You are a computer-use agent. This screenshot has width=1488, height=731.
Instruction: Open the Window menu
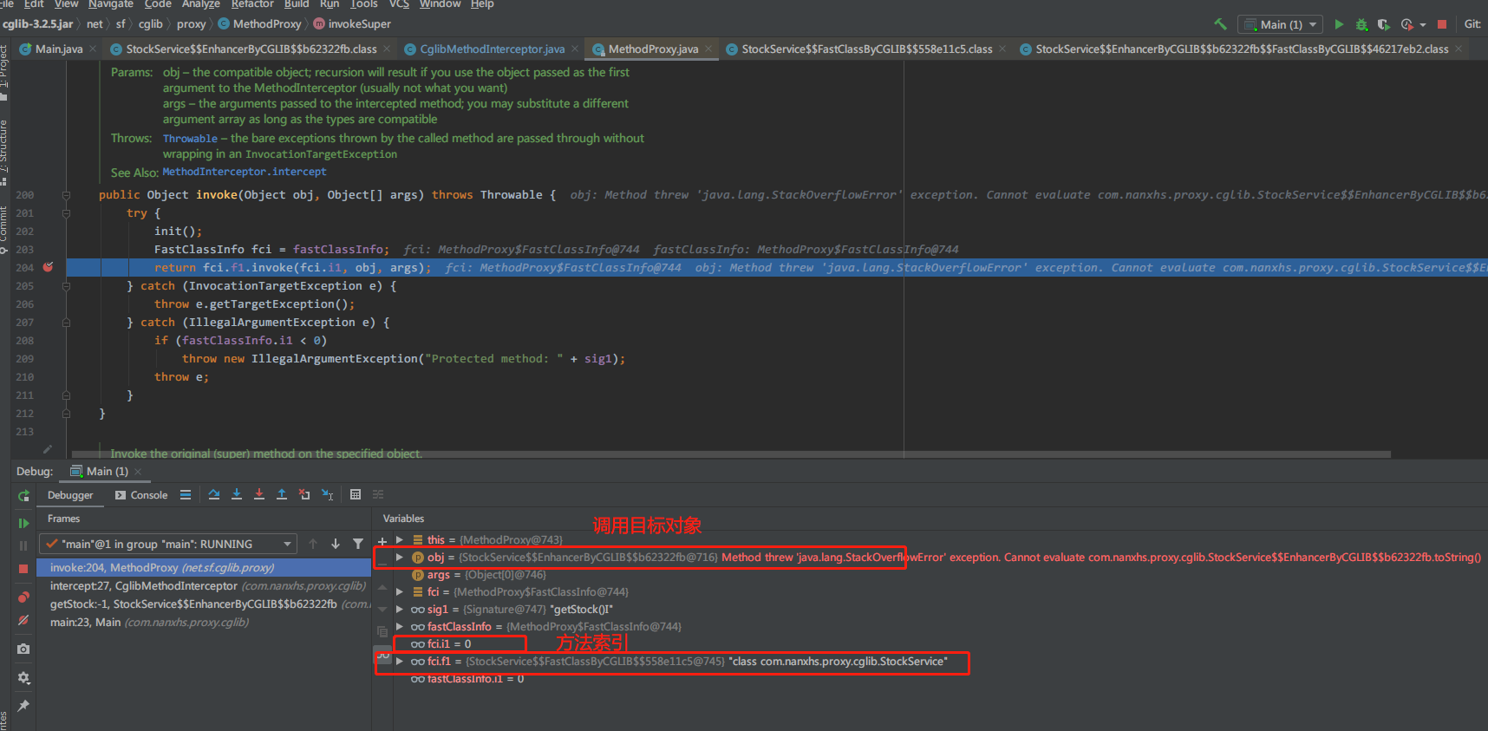(x=440, y=4)
